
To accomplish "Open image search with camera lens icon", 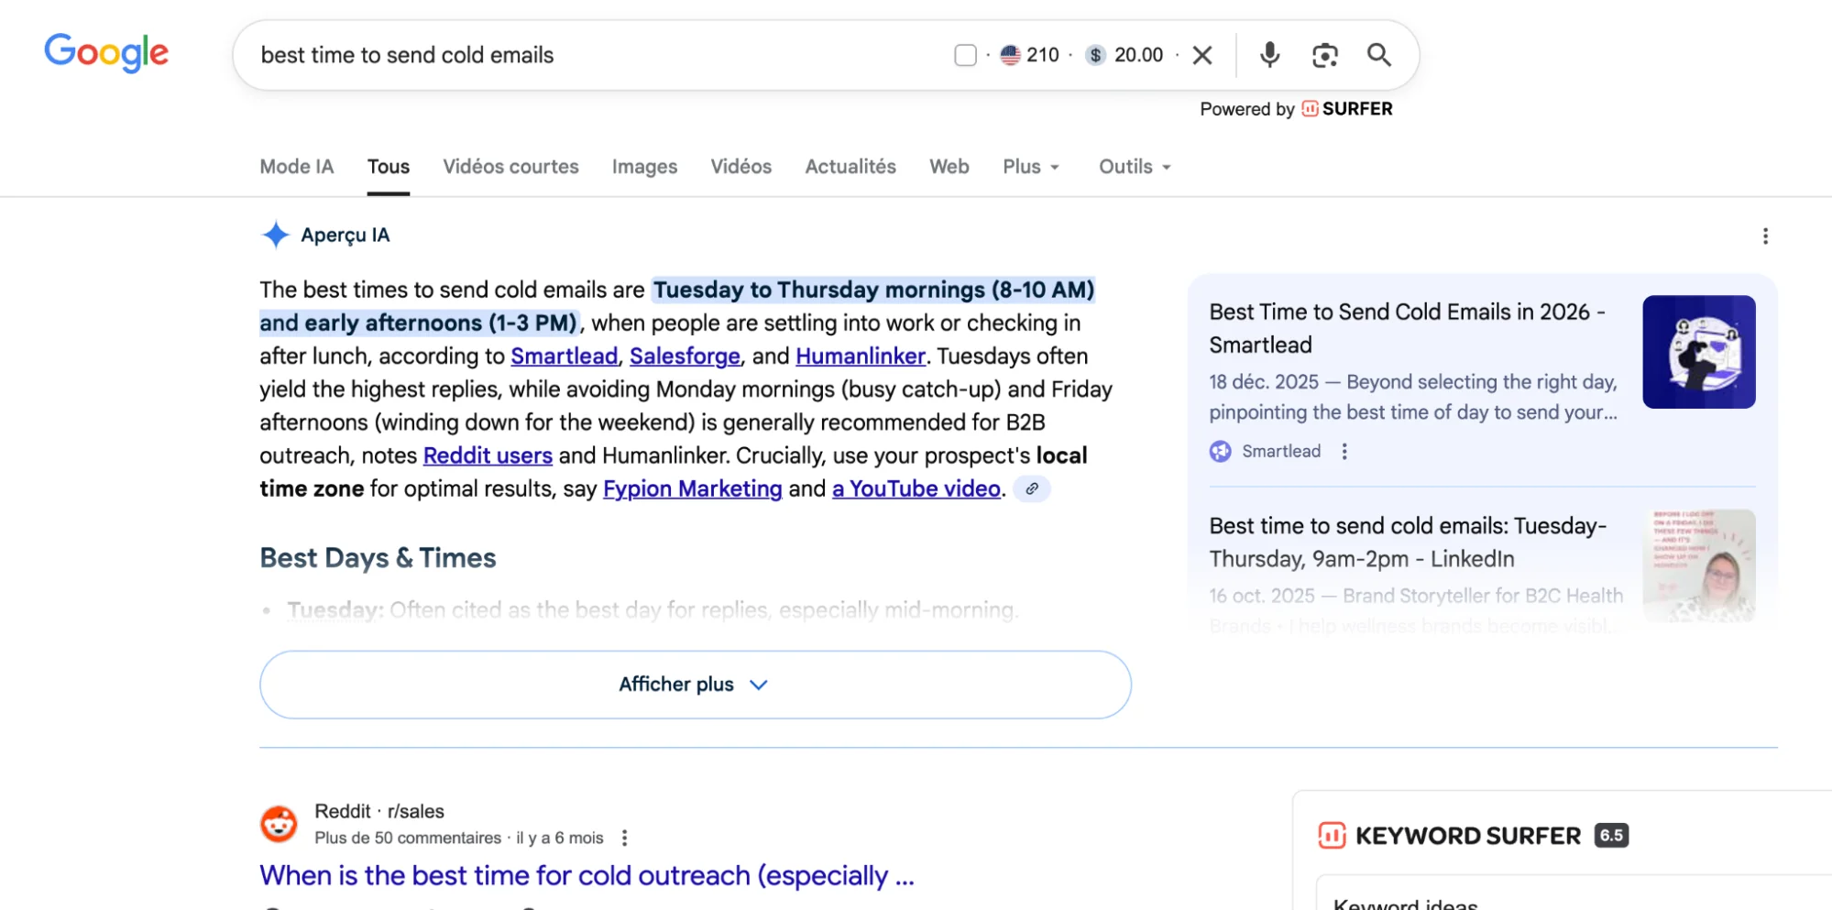I will [1324, 55].
